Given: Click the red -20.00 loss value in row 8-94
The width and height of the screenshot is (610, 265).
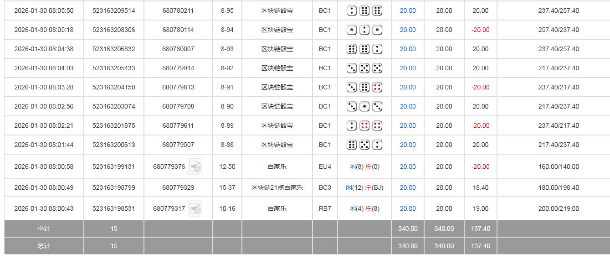Looking at the screenshot, I should tap(480, 30).
